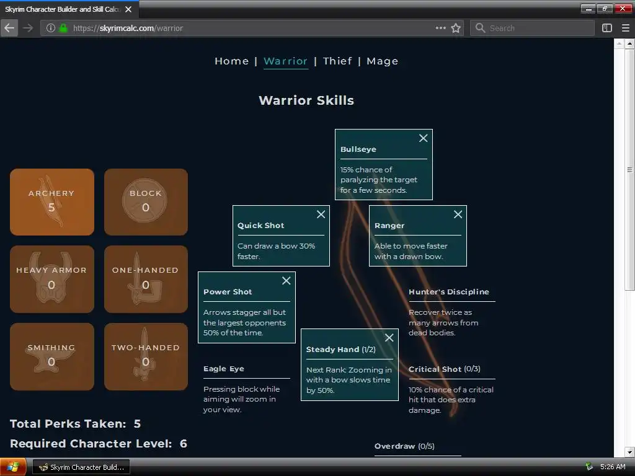Select the Heavy Armor skill tile
635x476 pixels.
52,280
